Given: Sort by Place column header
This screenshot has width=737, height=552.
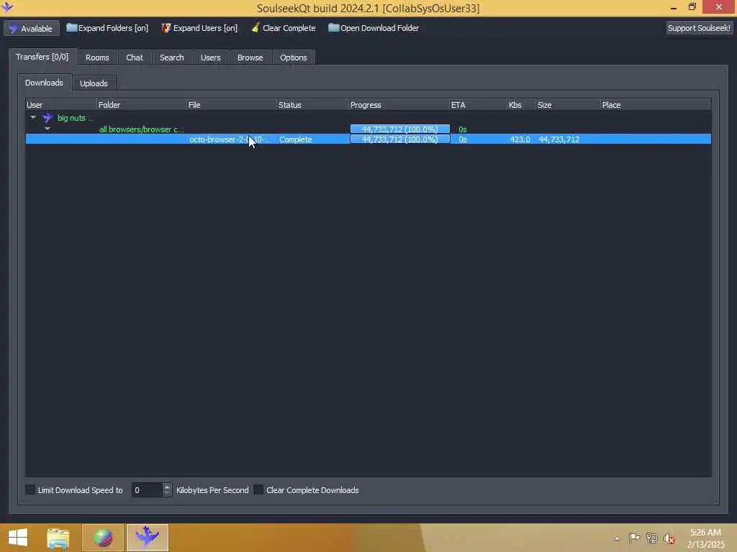Looking at the screenshot, I should point(656,105).
